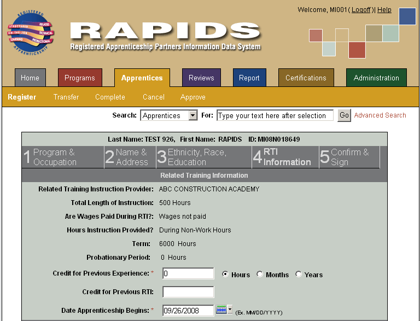Click the '6000 Hours' term value
The image size is (420, 321).
click(178, 244)
